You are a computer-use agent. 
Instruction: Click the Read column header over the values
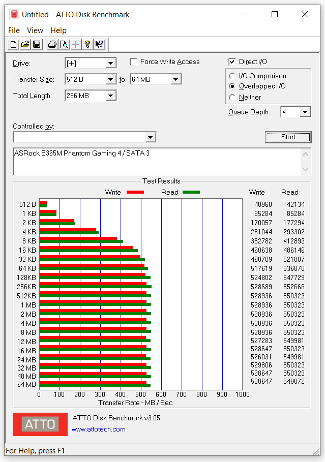pyautogui.click(x=290, y=193)
